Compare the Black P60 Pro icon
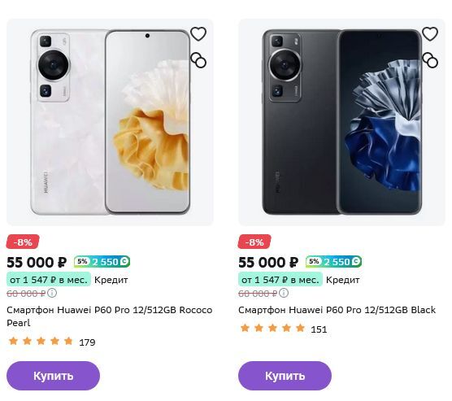Viewport: 452px width, 401px height. 430,60
